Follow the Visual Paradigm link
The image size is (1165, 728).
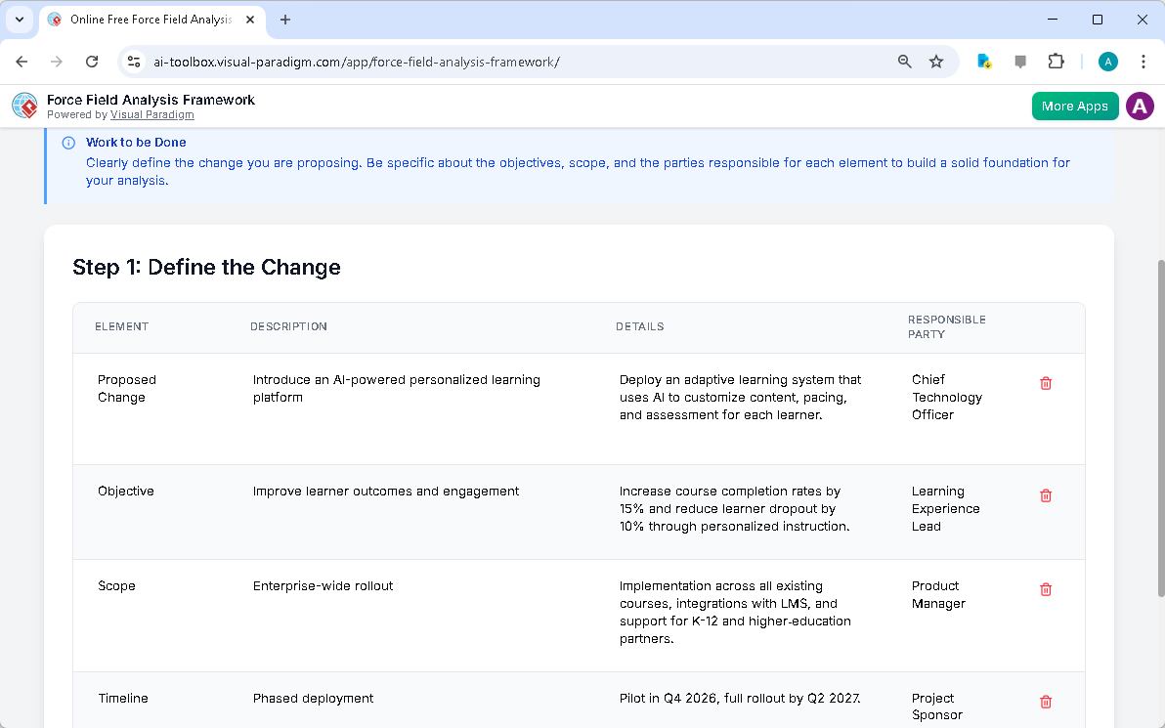tap(151, 114)
